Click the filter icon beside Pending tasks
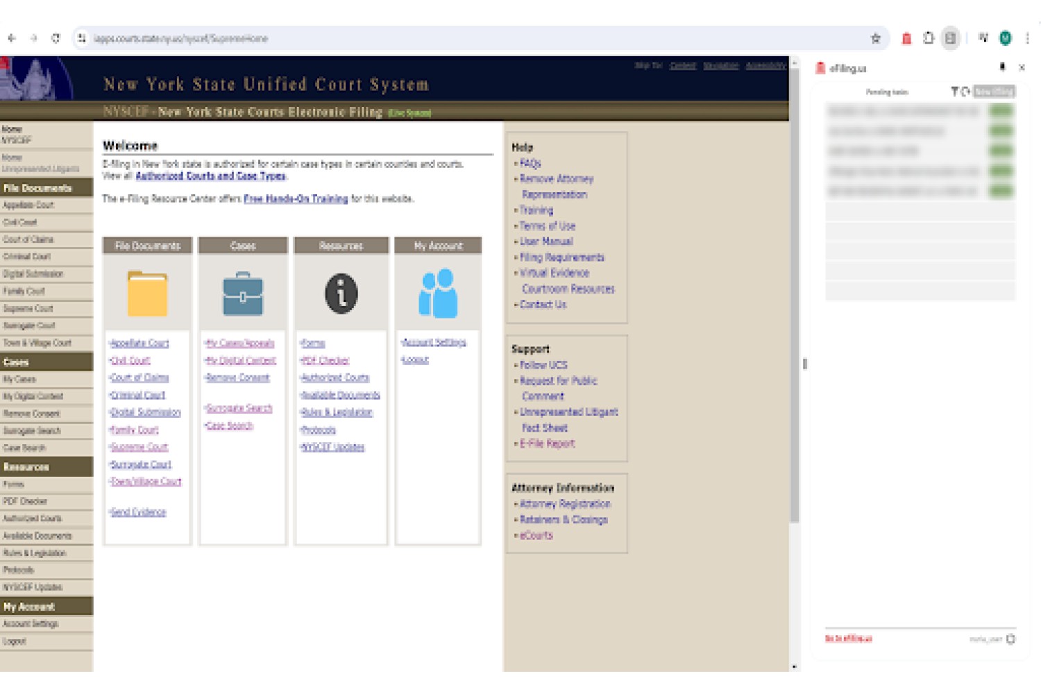This screenshot has height=694, width=1041. click(954, 92)
